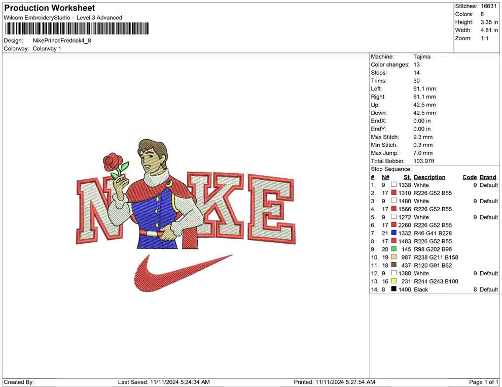The width and height of the screenshot is (502, 387).
Task: Click the St. column header
Action: (x=407, y=177)
